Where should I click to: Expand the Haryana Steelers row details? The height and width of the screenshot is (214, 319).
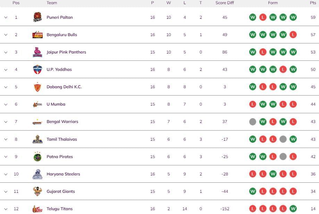click(6, 174)
